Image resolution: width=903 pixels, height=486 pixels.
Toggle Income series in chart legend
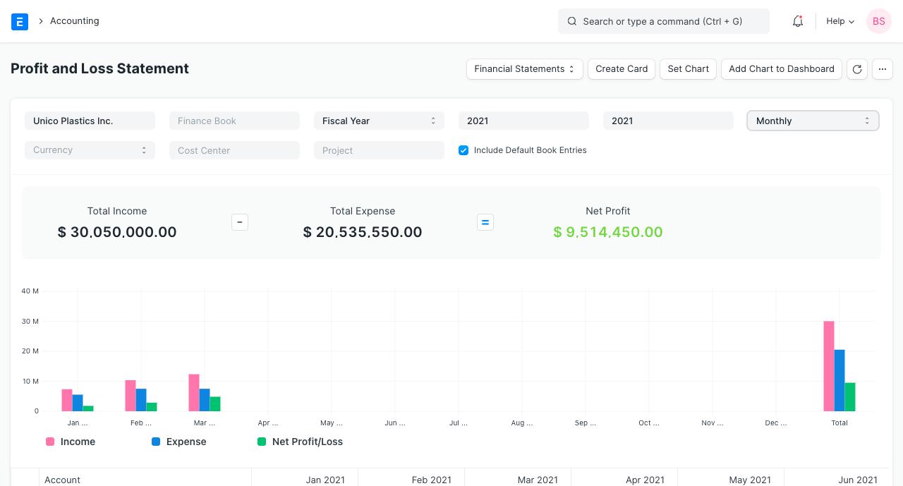[x=71, y=442]
